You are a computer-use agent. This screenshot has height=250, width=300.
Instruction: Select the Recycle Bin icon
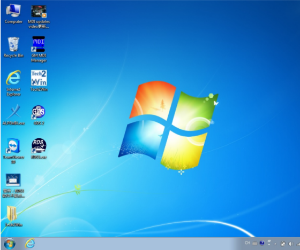13,47
